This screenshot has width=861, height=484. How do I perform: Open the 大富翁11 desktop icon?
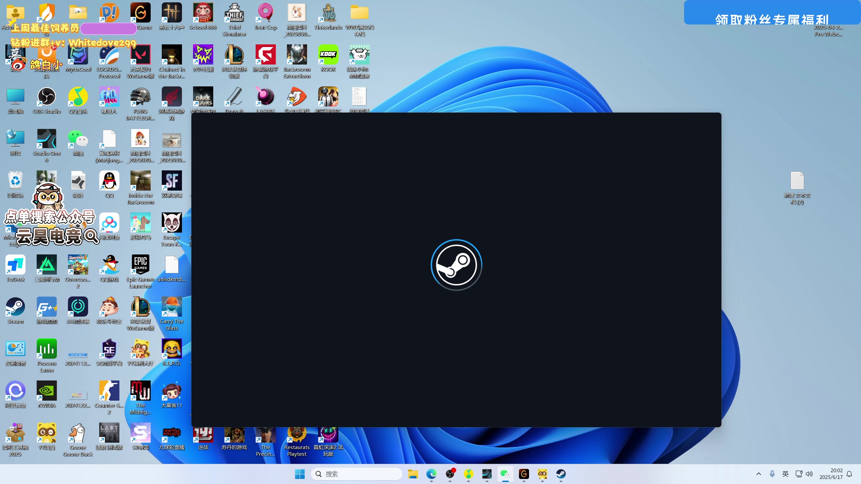(172, 394)
